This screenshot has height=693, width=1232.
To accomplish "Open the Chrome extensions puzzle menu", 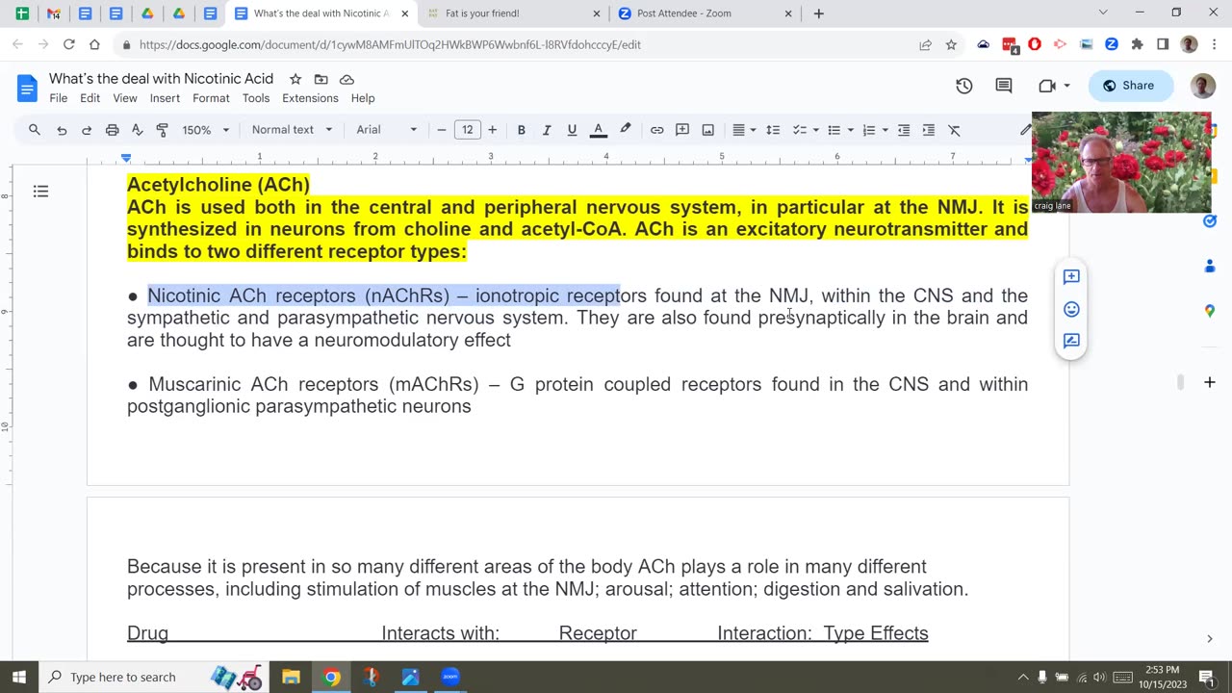I will (x=1137, y=44).
